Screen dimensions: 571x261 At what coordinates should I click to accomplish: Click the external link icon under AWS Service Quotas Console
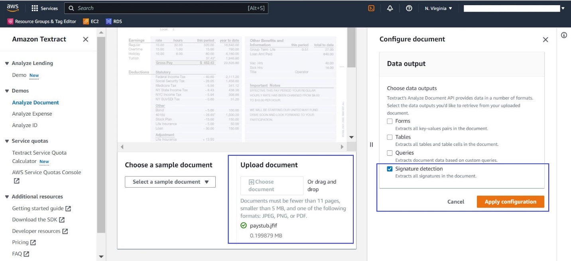(16, 181)
